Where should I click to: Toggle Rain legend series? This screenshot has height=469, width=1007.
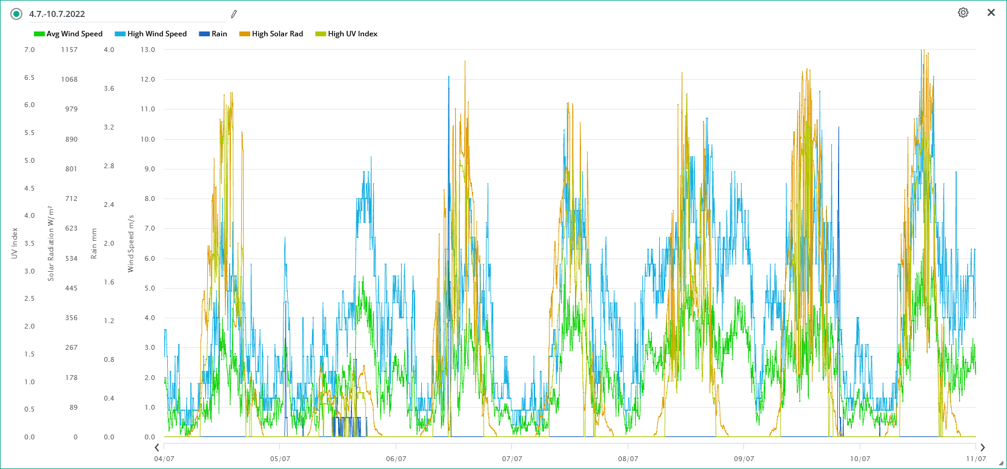tap(213, 34)
